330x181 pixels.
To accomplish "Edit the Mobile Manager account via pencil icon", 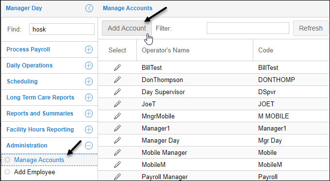I will click(117, 152).
